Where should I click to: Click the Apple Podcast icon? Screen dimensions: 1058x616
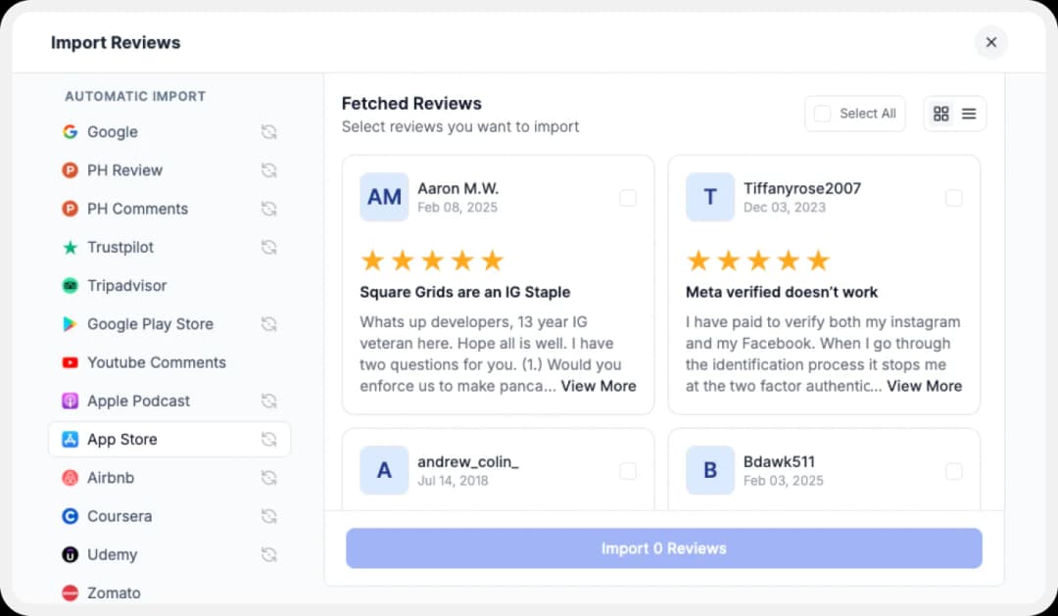[70, 401]
